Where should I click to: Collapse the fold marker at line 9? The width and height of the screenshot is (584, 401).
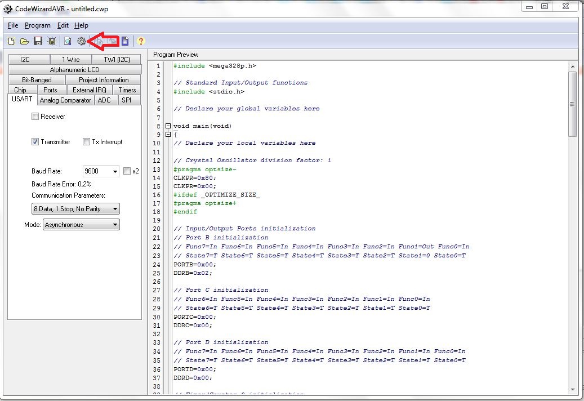168,135
